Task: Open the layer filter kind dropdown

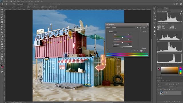Action: [161, 84]
